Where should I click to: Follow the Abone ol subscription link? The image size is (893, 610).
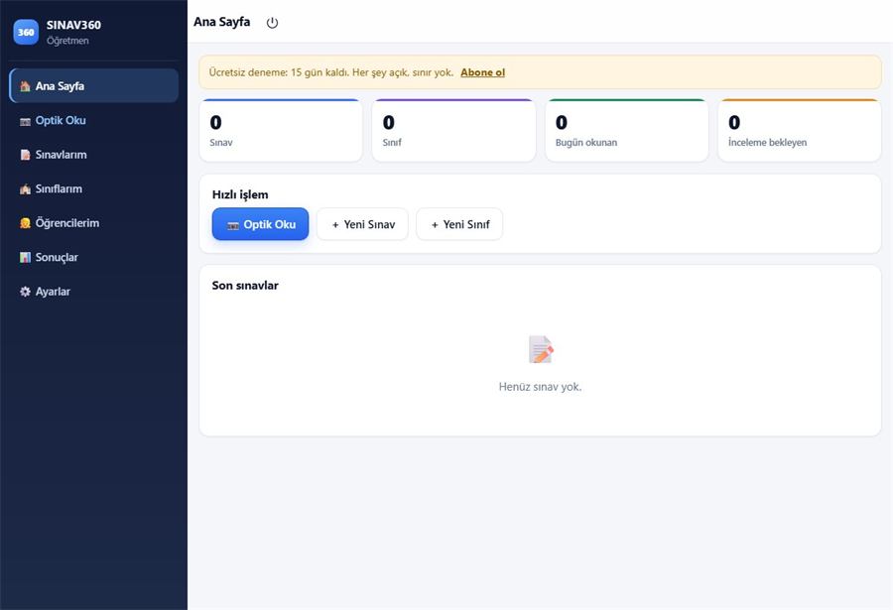483,72
